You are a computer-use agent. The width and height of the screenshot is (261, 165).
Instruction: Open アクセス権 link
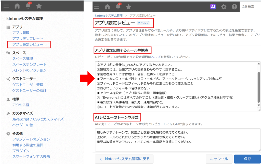21,105
